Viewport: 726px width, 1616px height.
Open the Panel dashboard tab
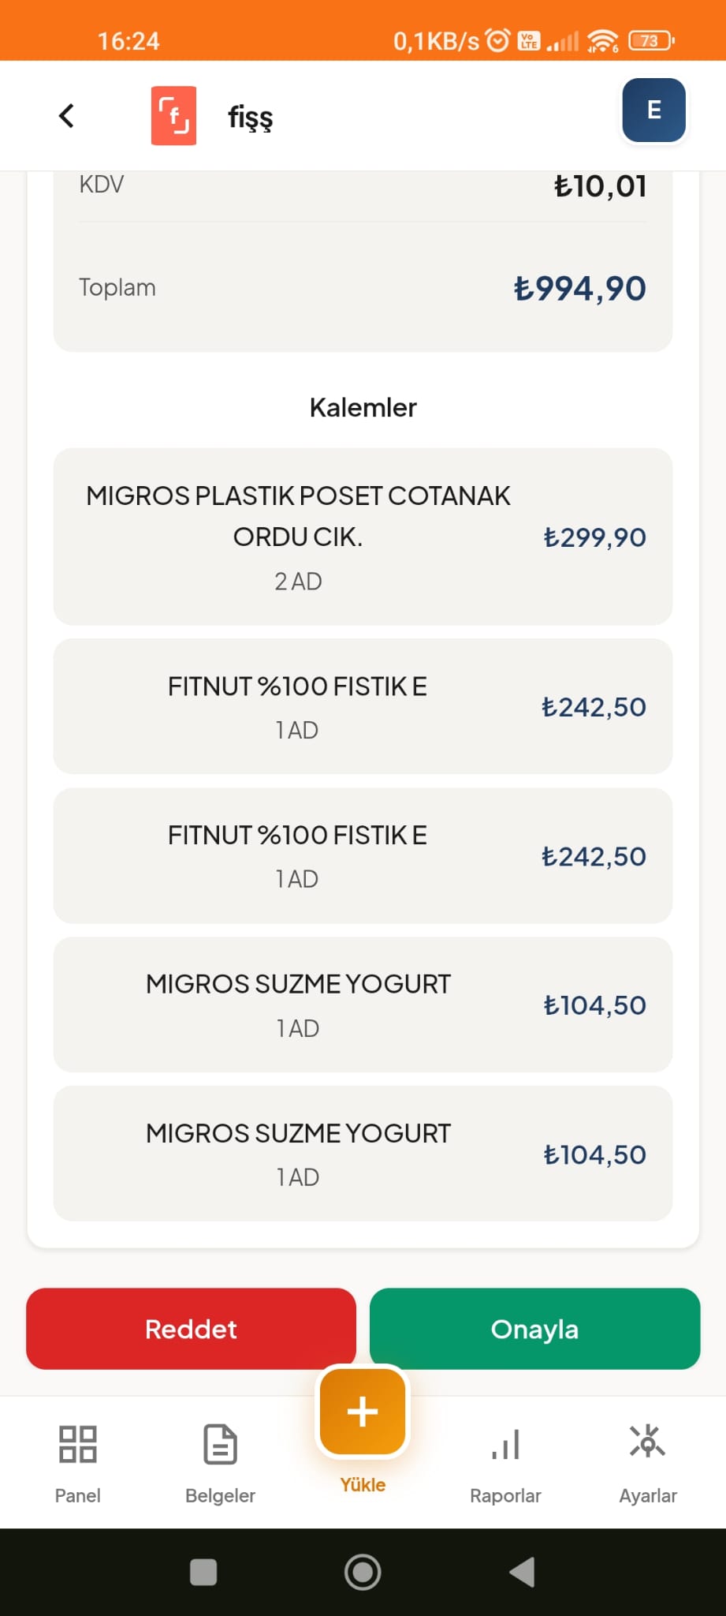click(78, 1464)
